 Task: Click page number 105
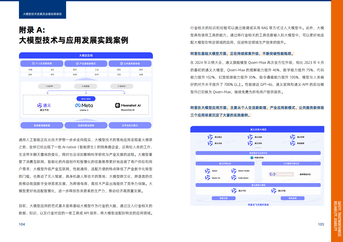[x=321, y=224]
